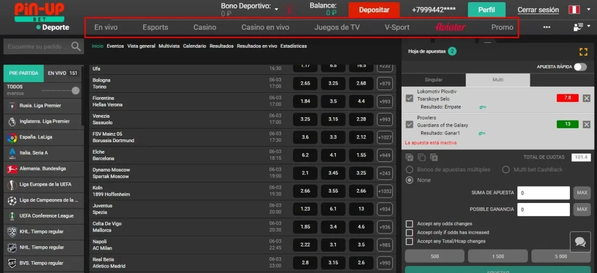Click the Prowlers bet link icon
This screenshot has height=273, width=597.
pos(482,134)
